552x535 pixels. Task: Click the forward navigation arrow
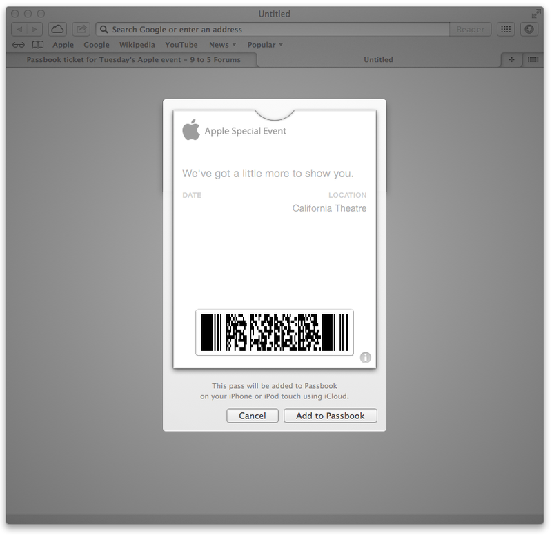[34, 29]
